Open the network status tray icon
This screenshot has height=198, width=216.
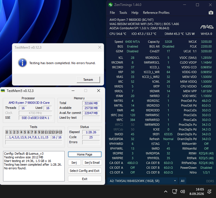tap(174, 192)
